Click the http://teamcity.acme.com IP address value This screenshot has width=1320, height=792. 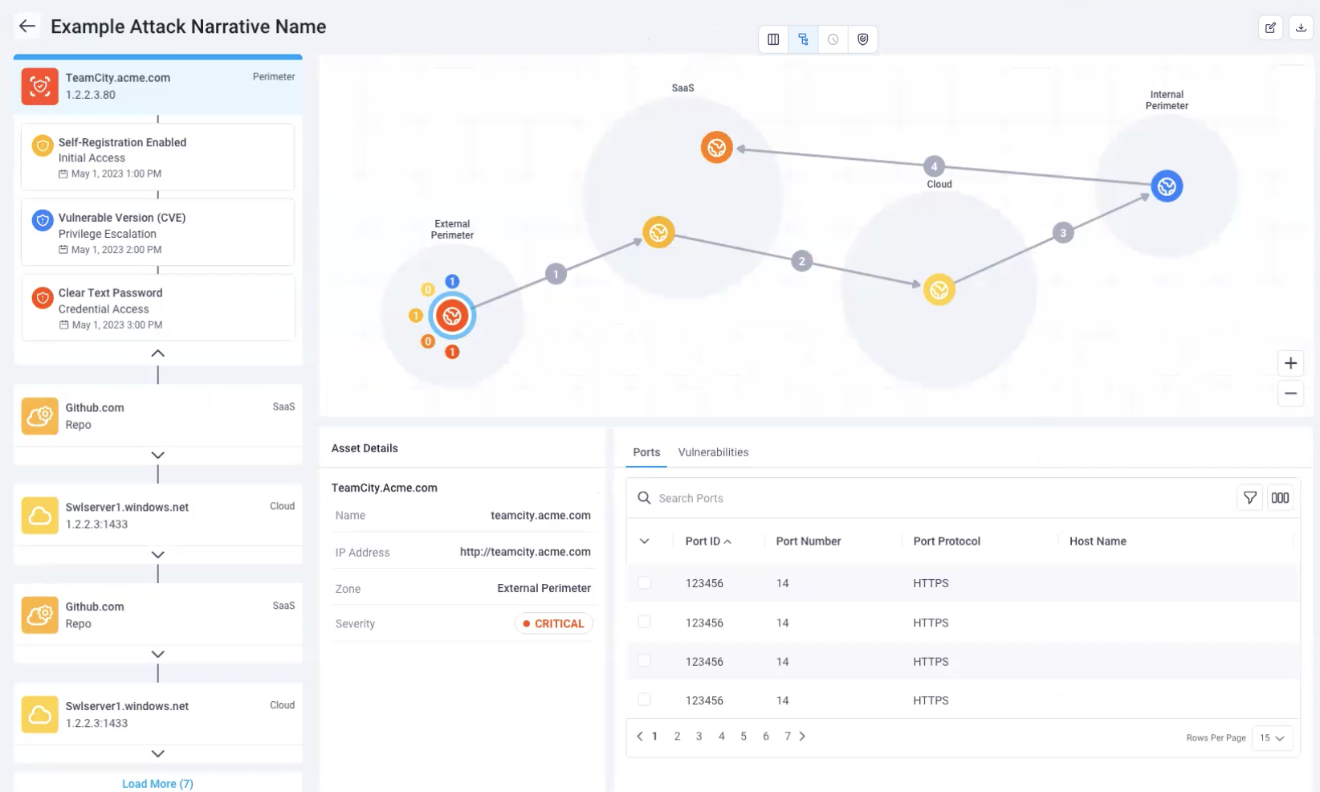tap(525, 552)
